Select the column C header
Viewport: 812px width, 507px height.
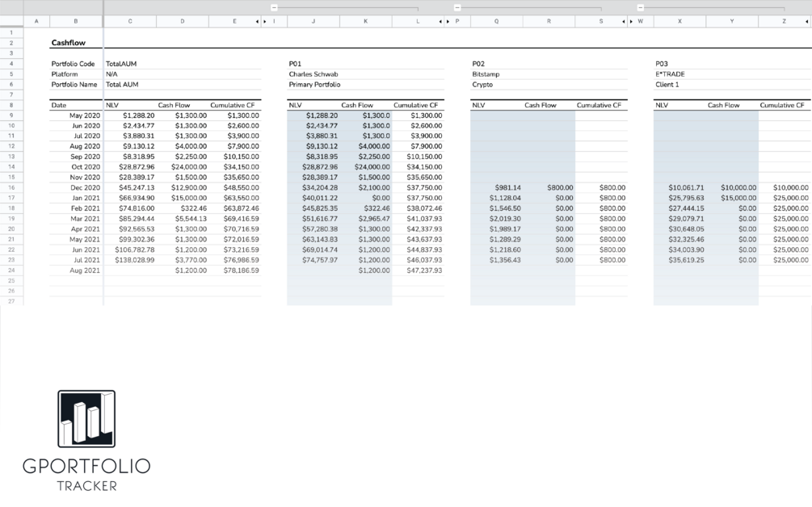pos(130,21)
